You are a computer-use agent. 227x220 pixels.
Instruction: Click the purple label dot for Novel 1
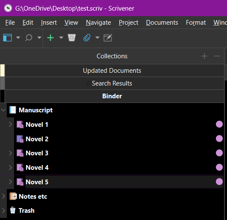click(219, 124)
